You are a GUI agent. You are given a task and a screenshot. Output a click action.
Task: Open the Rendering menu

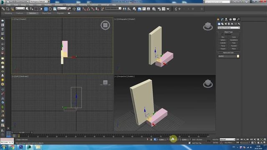(x=83, y=5)
